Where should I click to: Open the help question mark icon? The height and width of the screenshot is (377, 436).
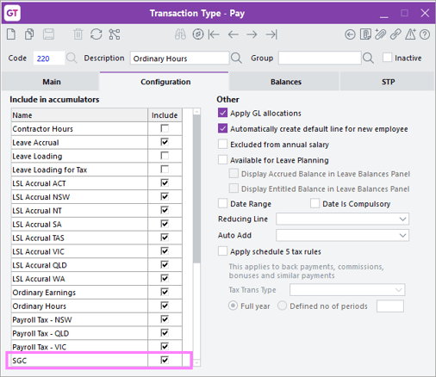coord(425,34)
